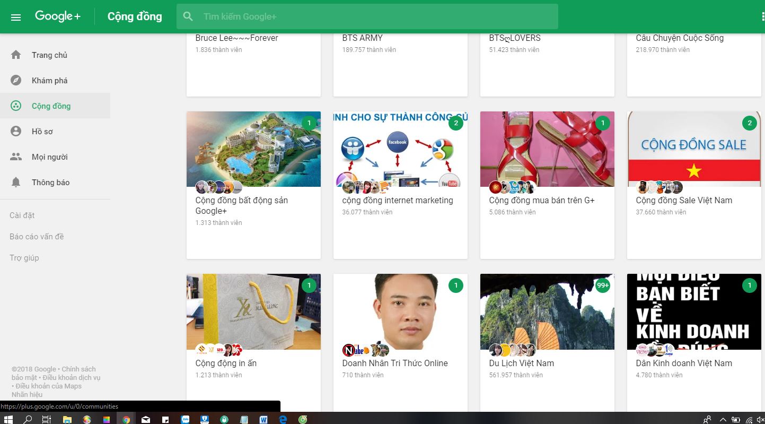Click 99+ badge on Du Lịch Việt Nam
Viewport: 765px width, 424px height.
(x=603, y=285)
